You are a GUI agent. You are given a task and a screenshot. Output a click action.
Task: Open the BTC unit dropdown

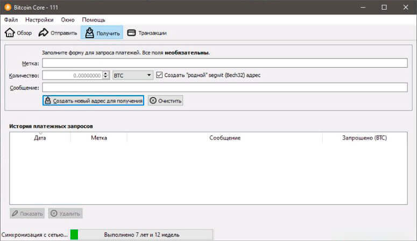[x=133, y=76]
